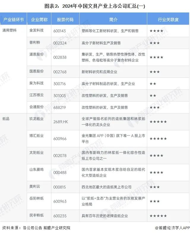Click 山东晨鸣's description about 木浆自给自足

click(113, 173)
